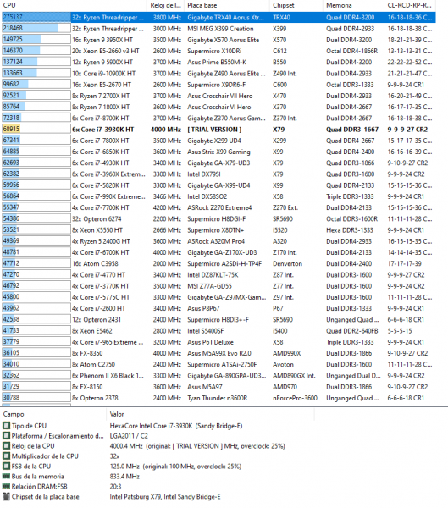Click the Tyan Thunder n3600R motherboard cell

point(217,398)
